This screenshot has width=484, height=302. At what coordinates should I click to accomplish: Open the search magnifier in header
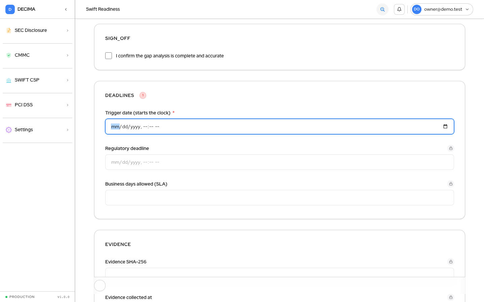tap(382, 9)
